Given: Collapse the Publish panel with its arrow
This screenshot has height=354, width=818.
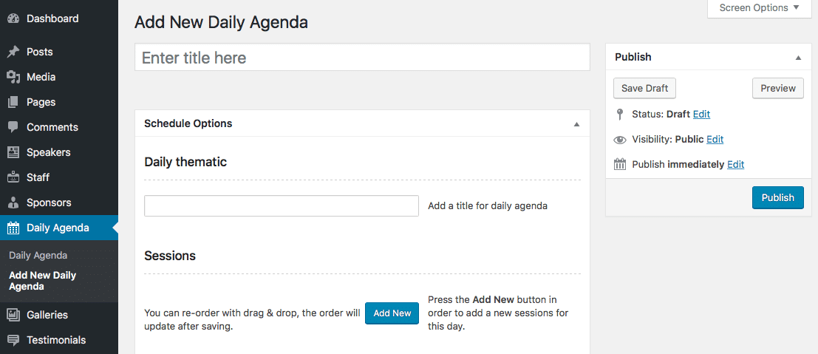Looking at the screenshot, I should pyautogui.click(x=798, y=58).
